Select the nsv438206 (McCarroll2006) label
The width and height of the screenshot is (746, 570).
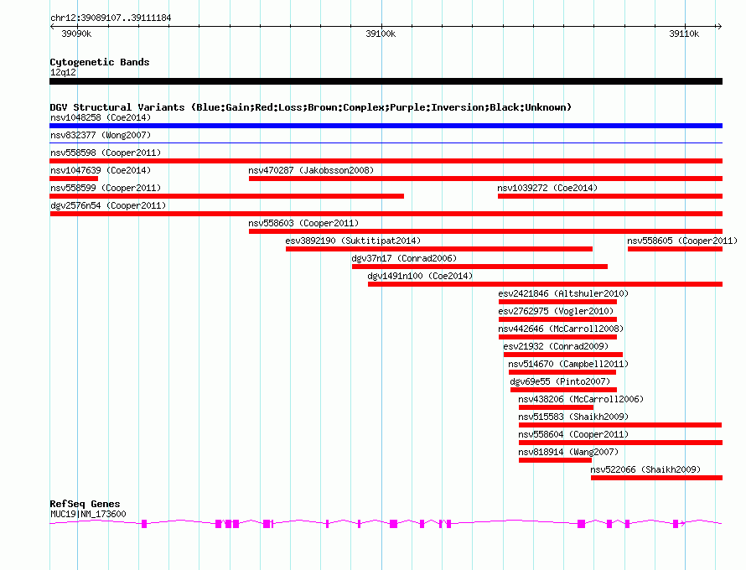pyautogui.click(x=581, y=399)
